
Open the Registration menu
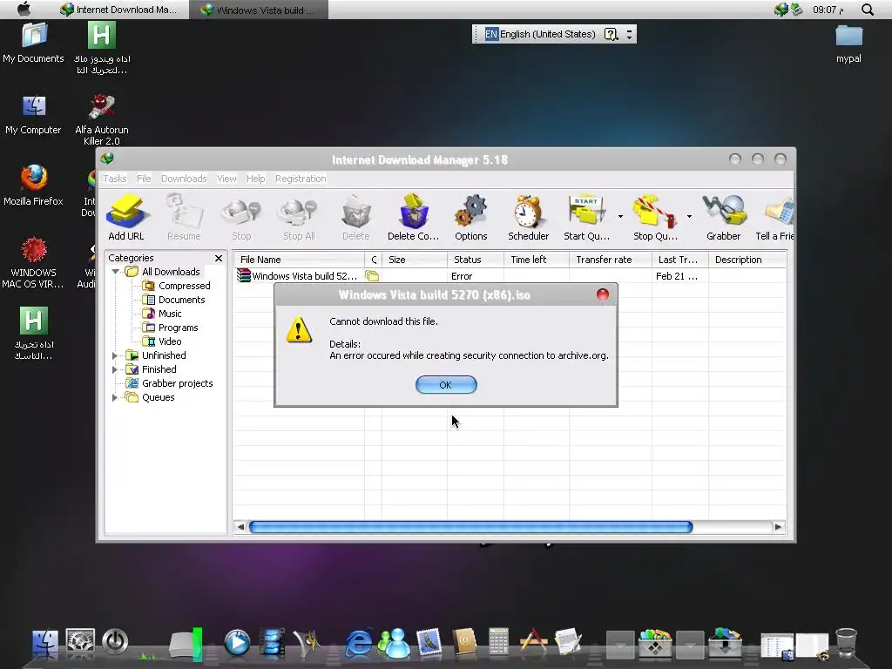coord(301,179)
